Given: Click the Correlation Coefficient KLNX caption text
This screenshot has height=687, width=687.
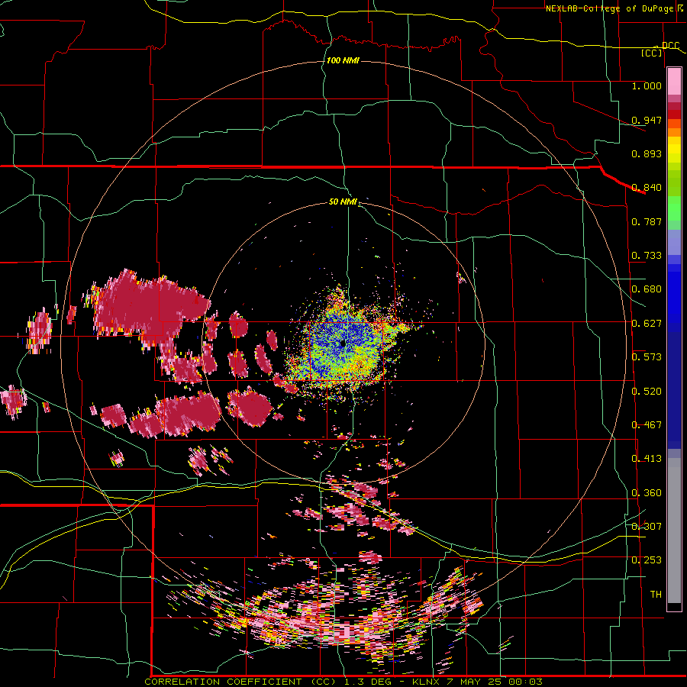Looking at the screenshot, I should point(343,682).
